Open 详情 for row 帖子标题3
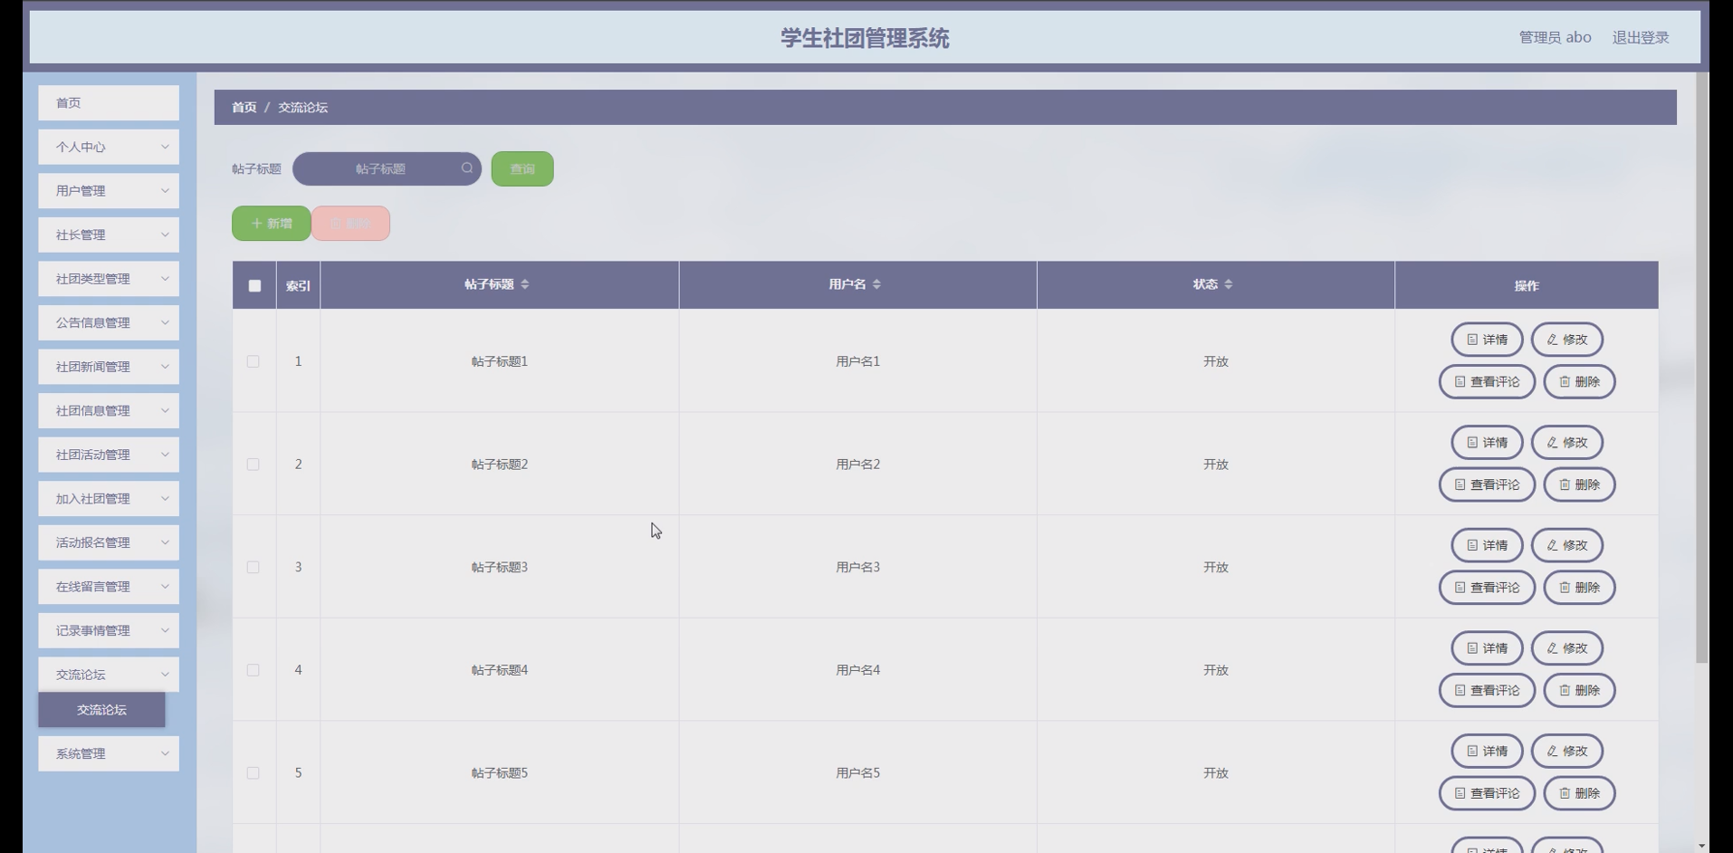The width and height of the screenshot is (1733, 853). click(x=1487, y=545)
